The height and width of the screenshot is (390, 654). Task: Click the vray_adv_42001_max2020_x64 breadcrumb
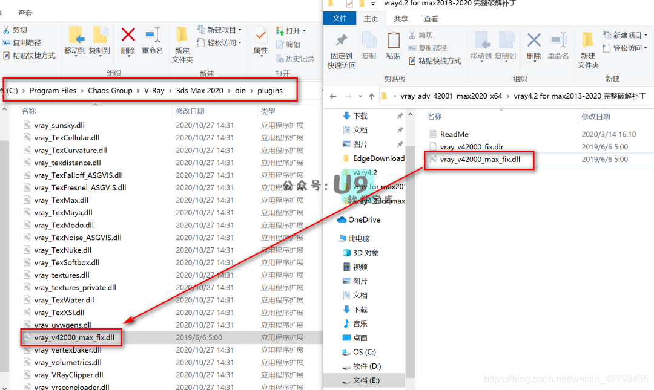pyautogui.click(x=451, y=96)
